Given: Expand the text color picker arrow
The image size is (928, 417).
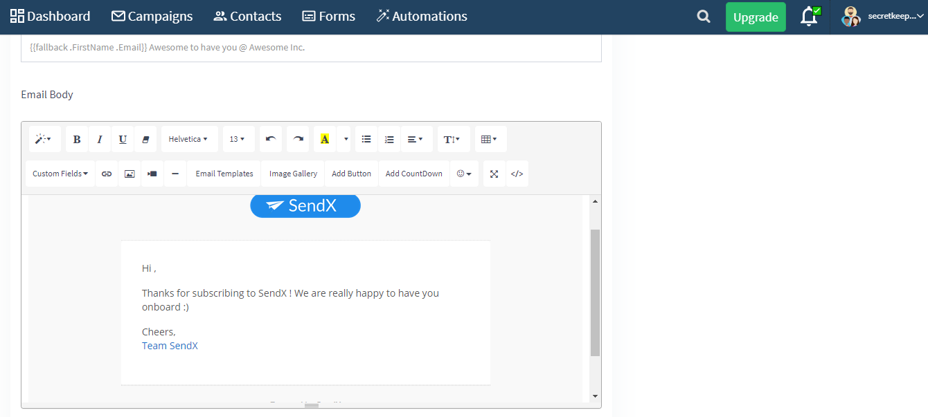Looking at the screenshot, I should (x=346, y=139).
